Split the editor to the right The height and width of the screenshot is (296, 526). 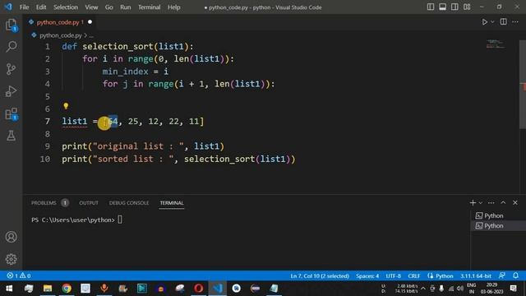pyautogui.click(x=503, y=22)
